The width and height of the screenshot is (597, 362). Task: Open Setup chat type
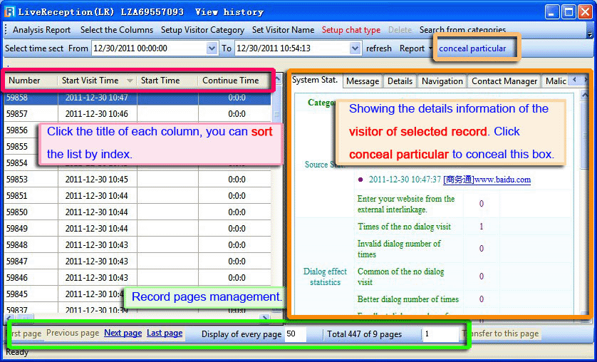pyautogui.click(x=351, y=30)
